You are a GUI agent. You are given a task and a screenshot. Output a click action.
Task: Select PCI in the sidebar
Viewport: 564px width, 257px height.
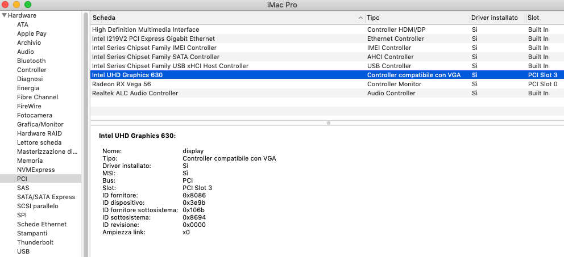click(40, 179)
